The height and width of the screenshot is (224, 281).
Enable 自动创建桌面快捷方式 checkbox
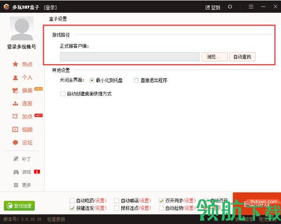pyautogui.click(x=63, y=94)
